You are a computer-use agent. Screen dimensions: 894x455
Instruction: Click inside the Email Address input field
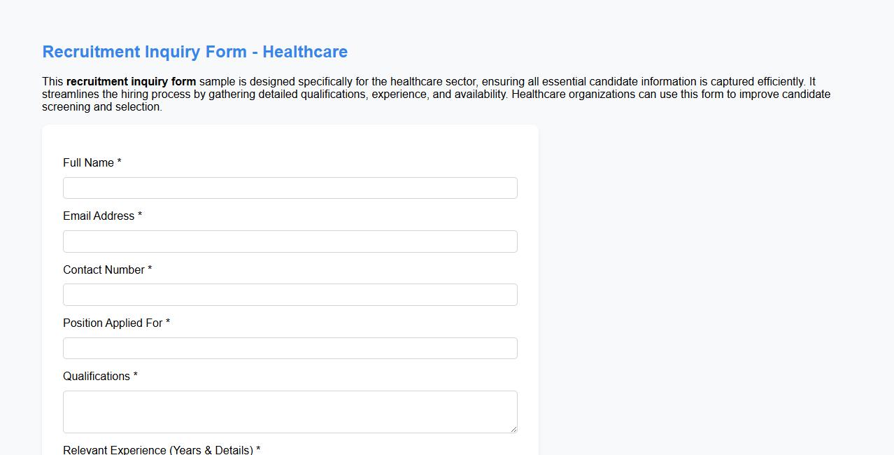290,241
